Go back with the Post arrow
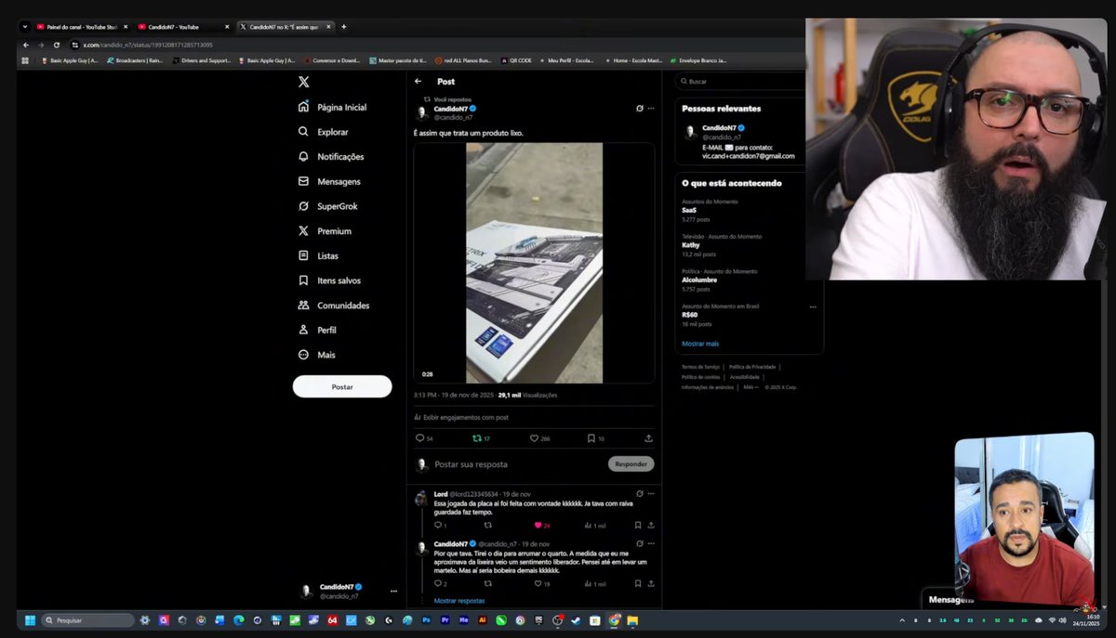1116x638 pixels. pos(418,82)
